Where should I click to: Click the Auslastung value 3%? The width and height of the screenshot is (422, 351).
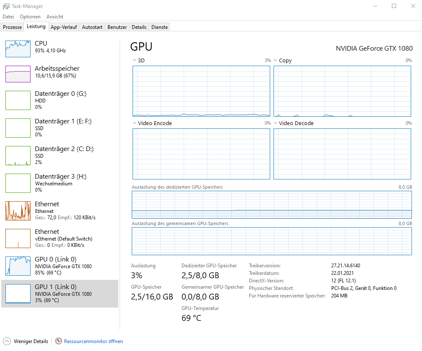point(136,275)
